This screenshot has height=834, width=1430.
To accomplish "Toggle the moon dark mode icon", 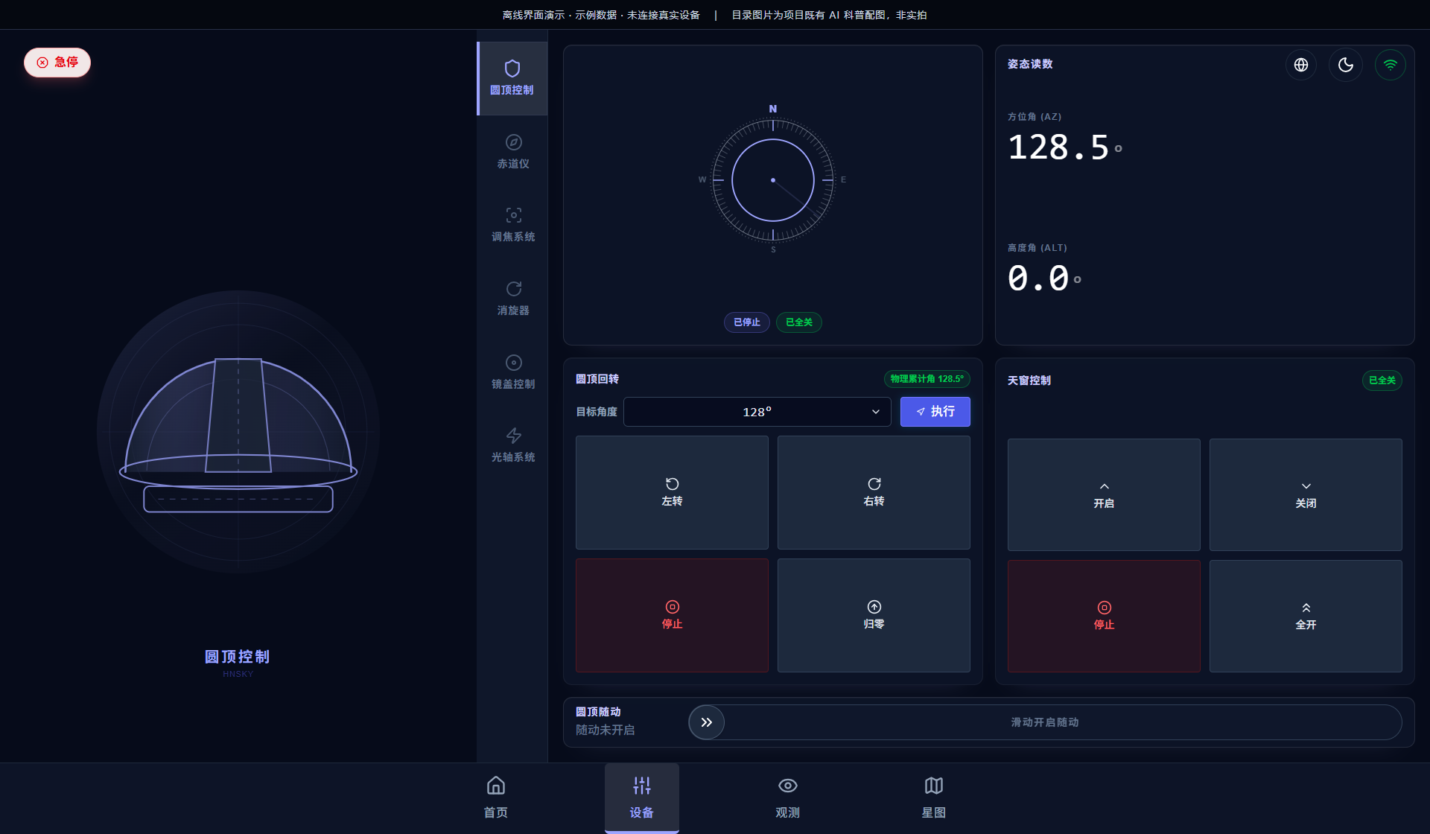I will [1346, 65].
